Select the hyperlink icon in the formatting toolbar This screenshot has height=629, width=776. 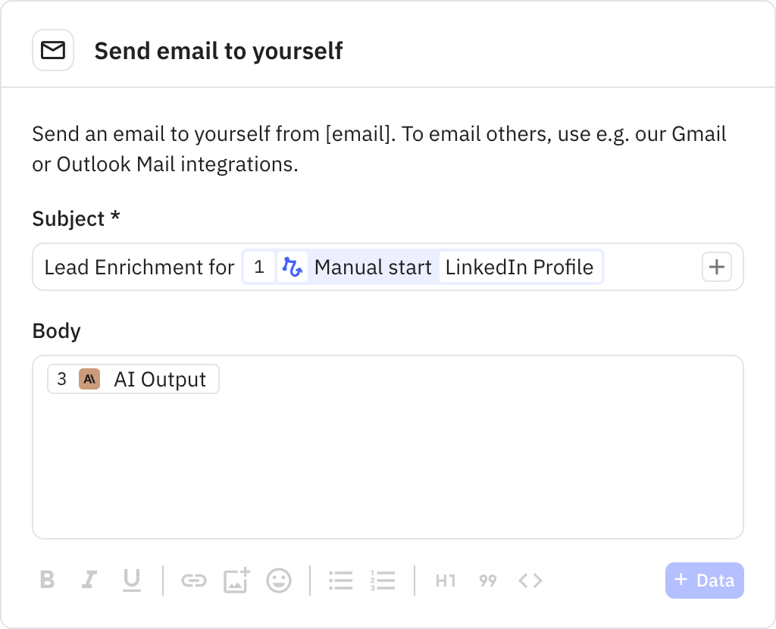[195, 580]
